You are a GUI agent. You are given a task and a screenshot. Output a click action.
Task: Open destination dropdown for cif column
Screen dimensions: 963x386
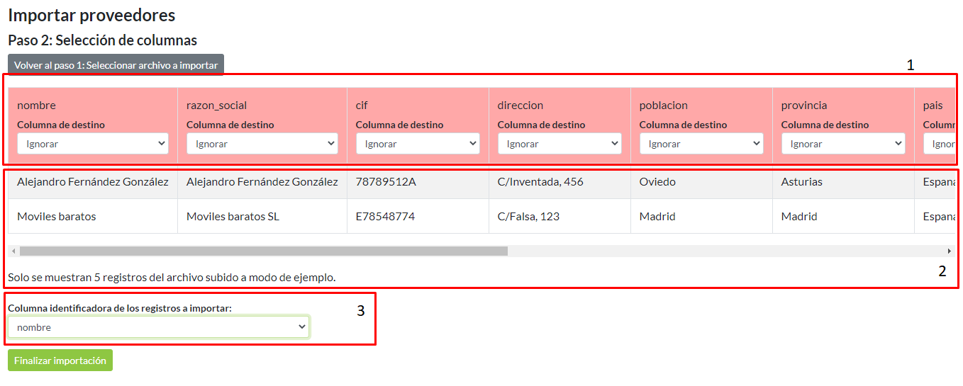tap(418, 144)
